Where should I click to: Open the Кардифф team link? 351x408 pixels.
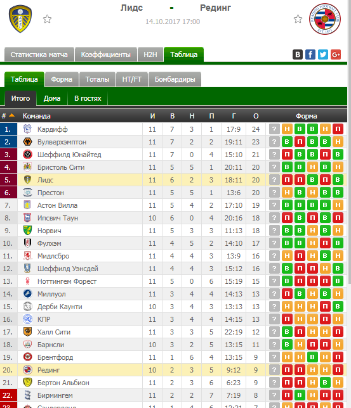tap(53, 129)
